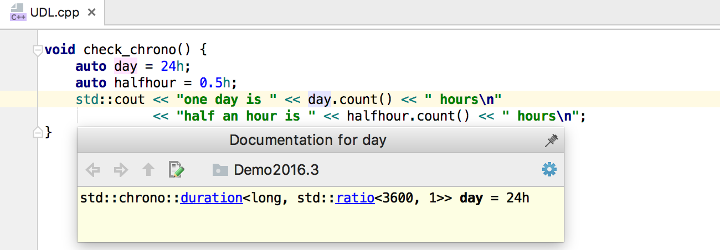Click the C++ file icon on UDL.cpp tab
This screenshot has height=250, width=720.
coord(18,12)
